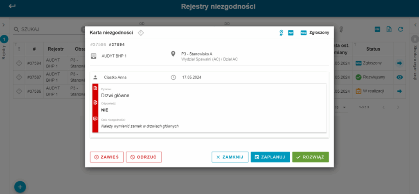The image size is (419, 194).
Task: Click the ZAWIEŚ button
Action: 107,157
